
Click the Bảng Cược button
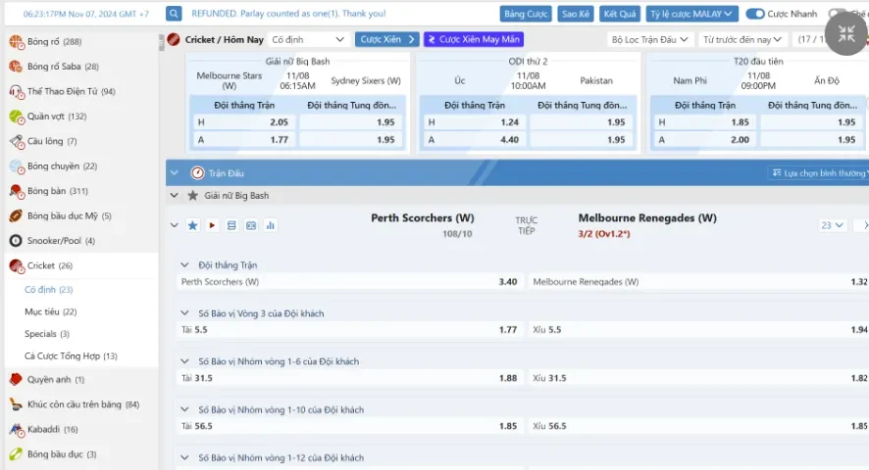pyautogui.click(x=527, y=14)
